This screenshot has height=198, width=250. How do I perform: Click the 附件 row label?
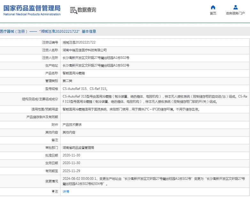(55, 125)
